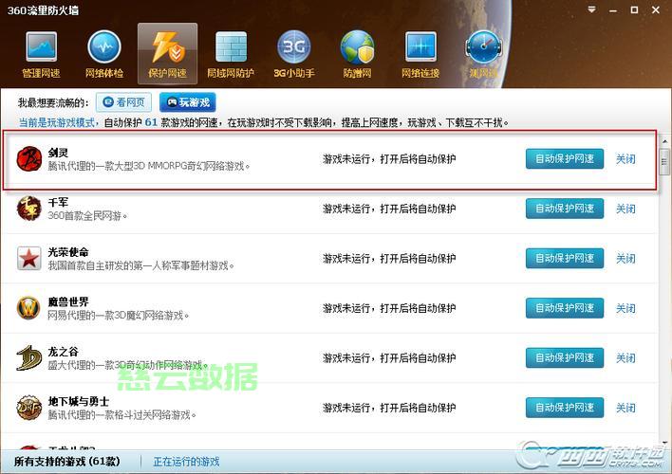
Task: Click 当前是玩游戏模式 blue text
Action: [x=57, y=123]
